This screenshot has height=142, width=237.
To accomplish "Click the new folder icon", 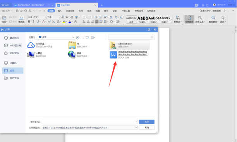I will 87,37.
